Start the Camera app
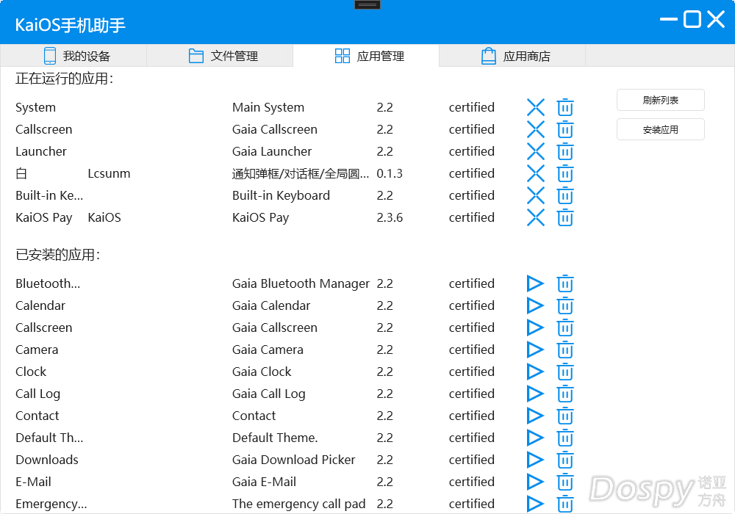 pyautogui.click(x=535, y=350)
